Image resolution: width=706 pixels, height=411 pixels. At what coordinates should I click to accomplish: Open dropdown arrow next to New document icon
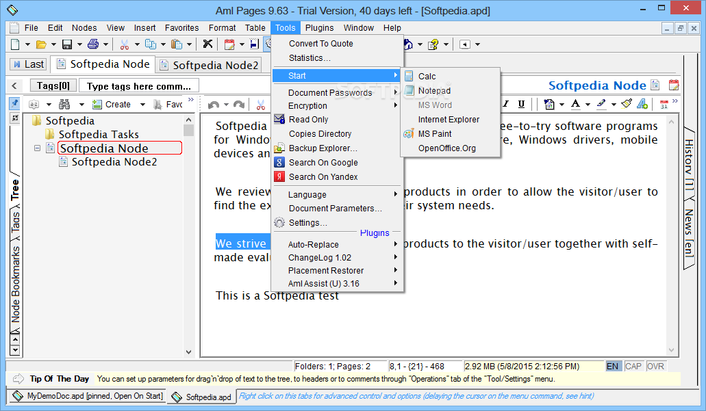click(x=27, y=44)
